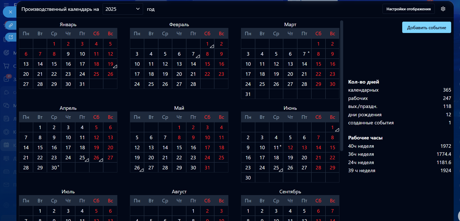Open the envelope mail icon in sidebar
The width and height of the screenshot is (460, 221).
[x=6, y=185]
